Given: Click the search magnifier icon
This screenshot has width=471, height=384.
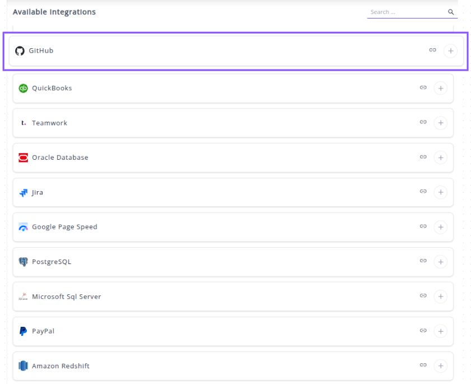Looking at the screenshot, I should pos(451,12).
